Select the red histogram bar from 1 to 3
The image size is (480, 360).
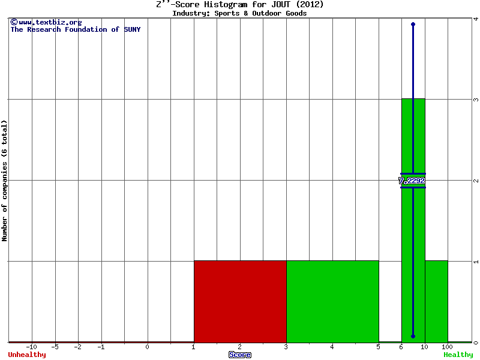(240, 302)
